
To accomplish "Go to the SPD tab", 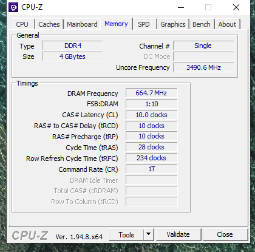I will 144,24.
